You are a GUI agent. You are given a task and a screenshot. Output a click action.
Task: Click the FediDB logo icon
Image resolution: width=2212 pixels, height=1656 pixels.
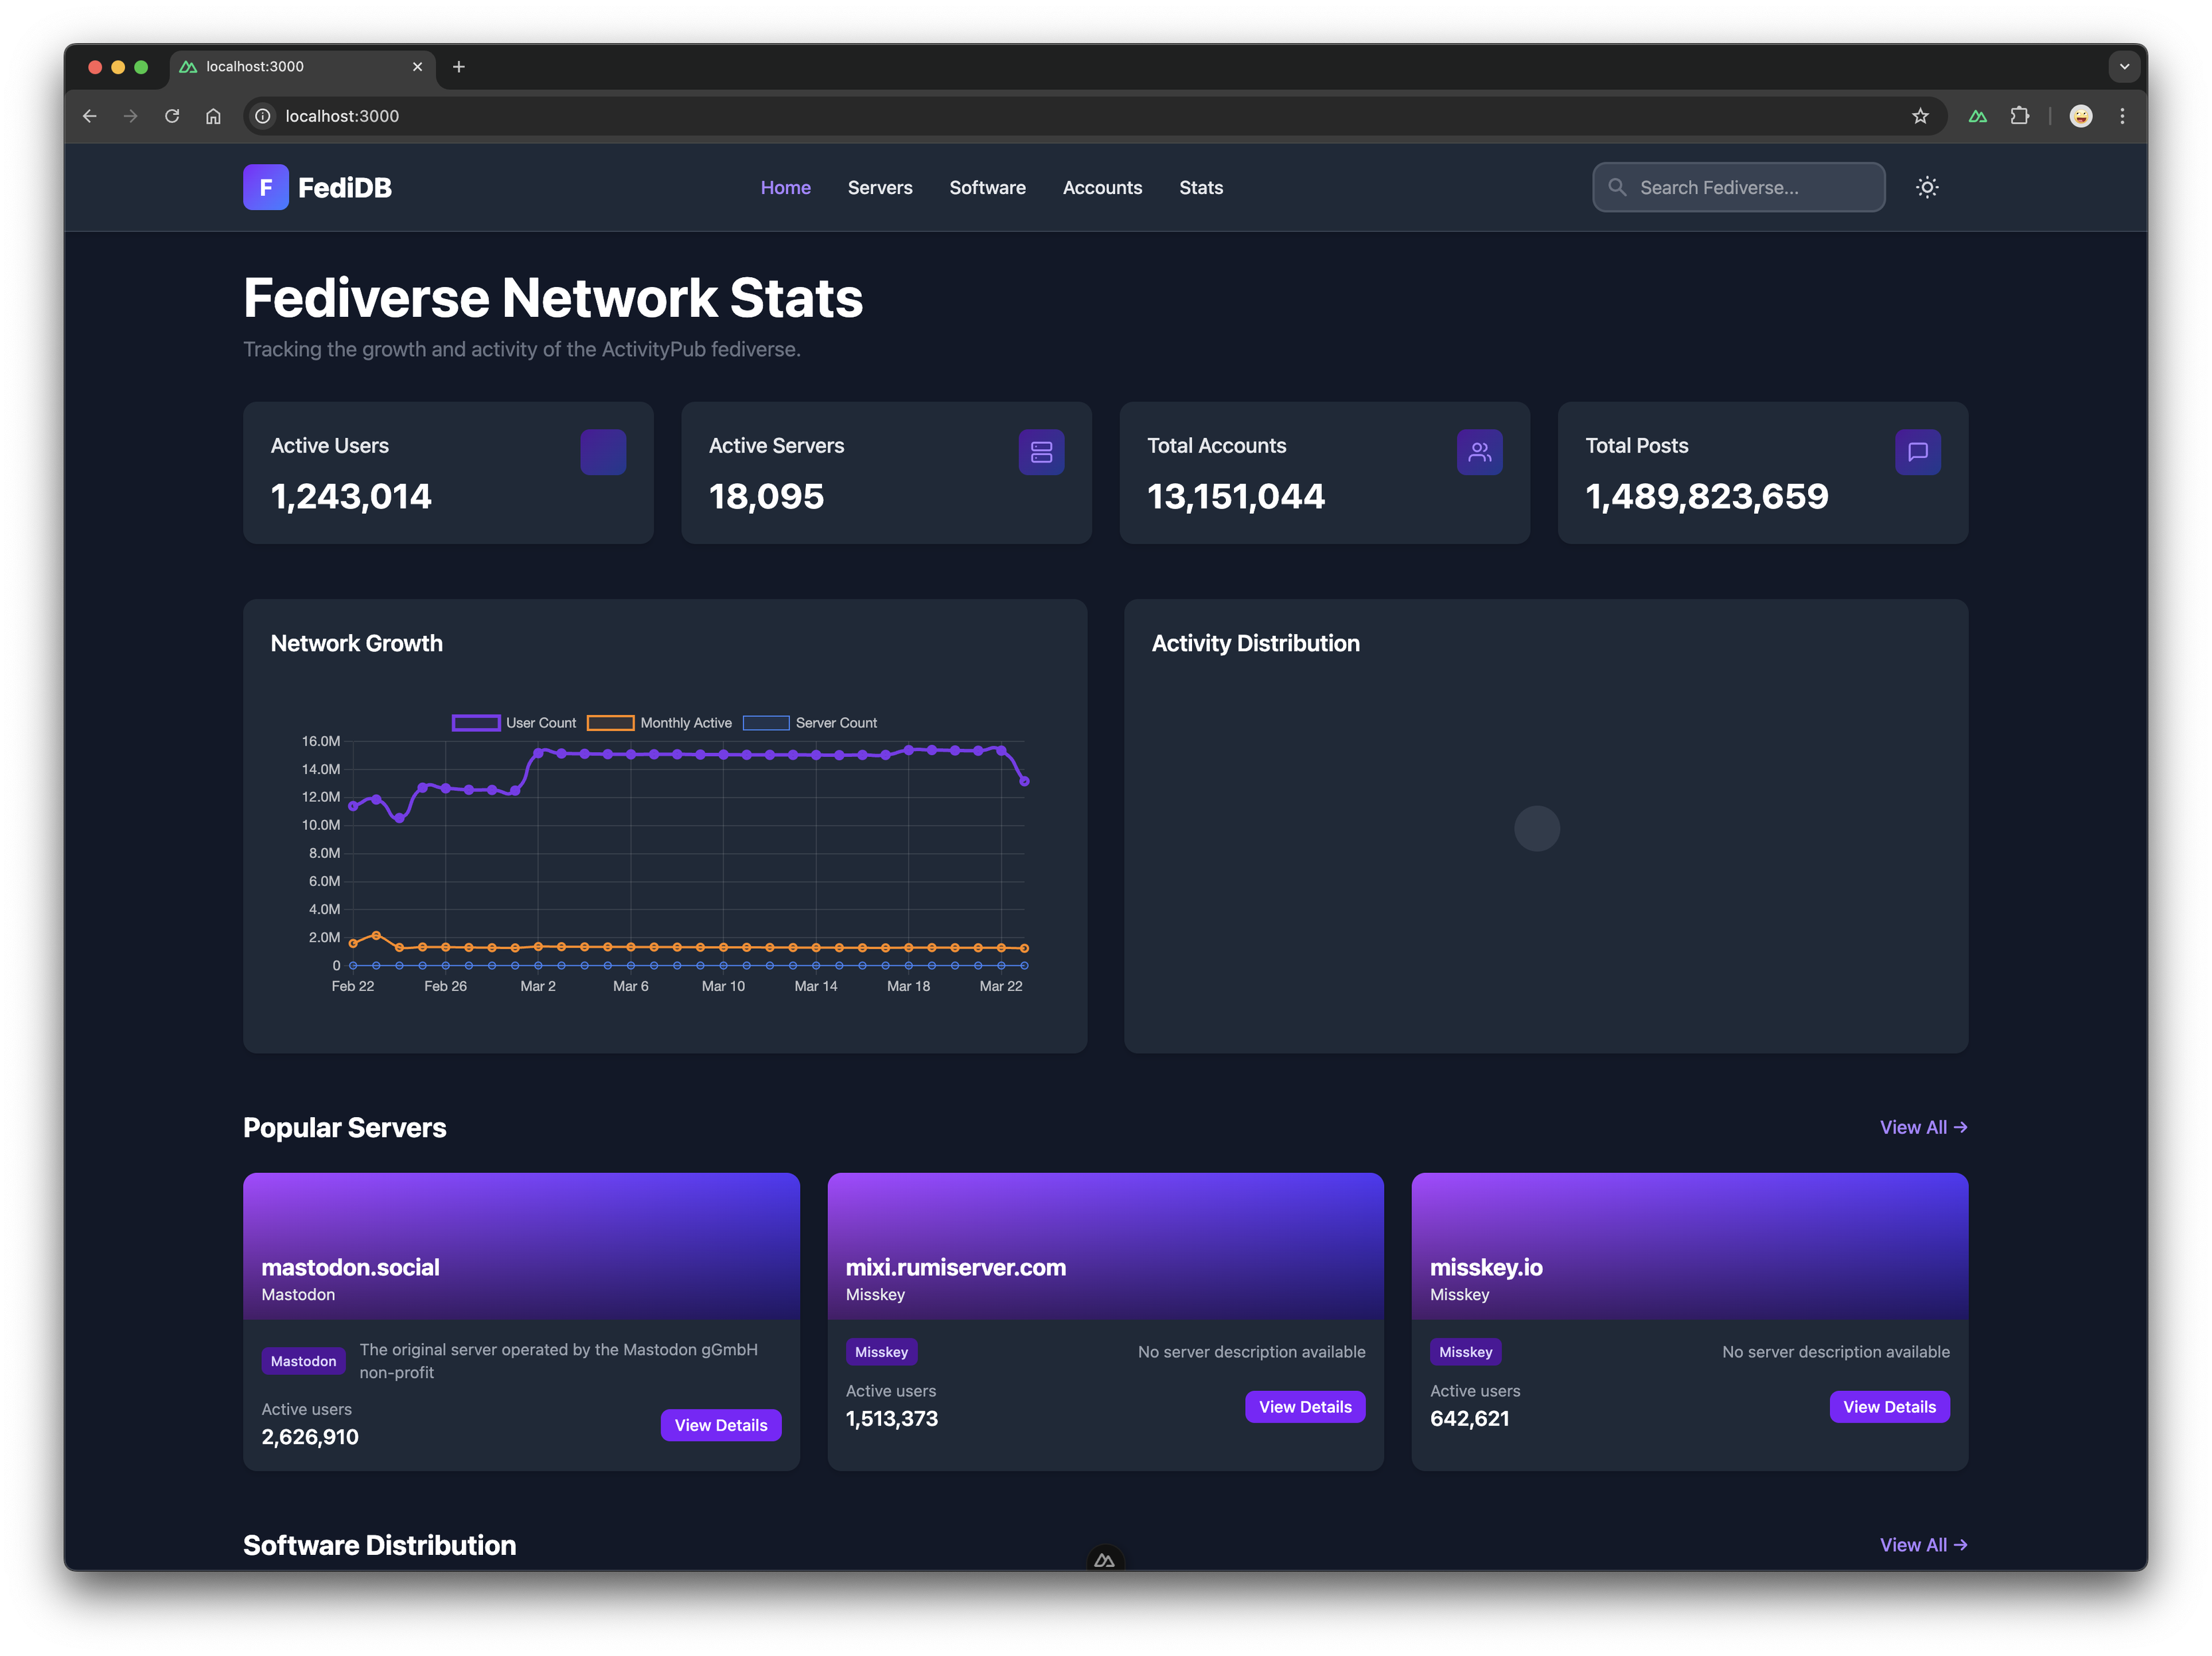[266, 187]
